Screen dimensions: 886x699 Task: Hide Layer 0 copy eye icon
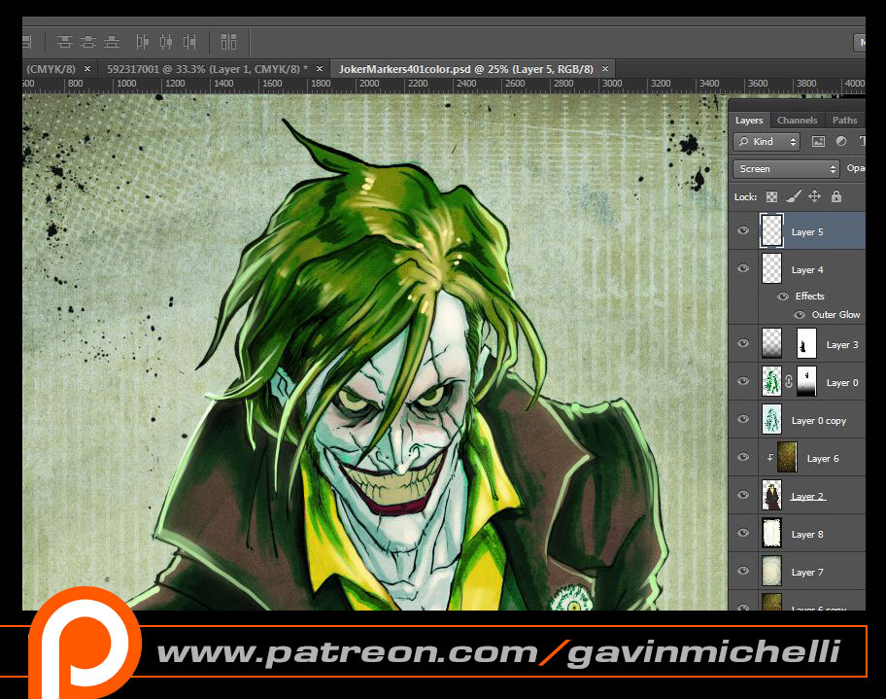(x=743, y=419)
